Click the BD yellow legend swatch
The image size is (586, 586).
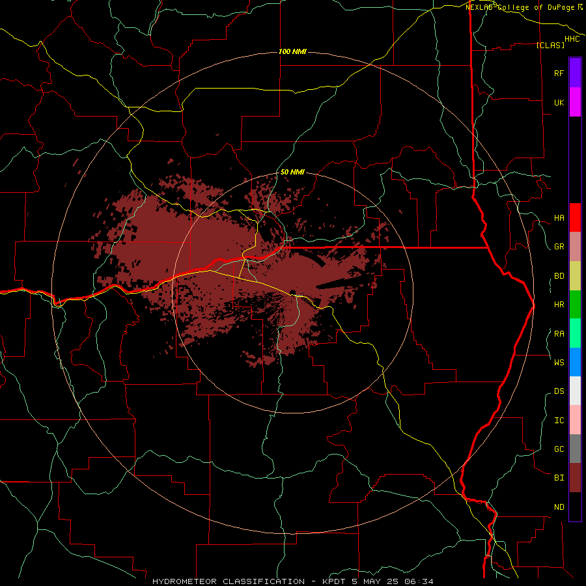click(x=575, y=276)
